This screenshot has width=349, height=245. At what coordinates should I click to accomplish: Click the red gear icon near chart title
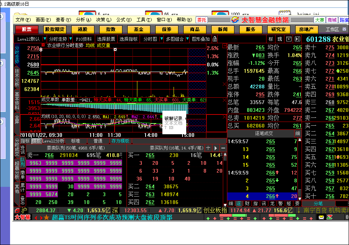(43, 45)
